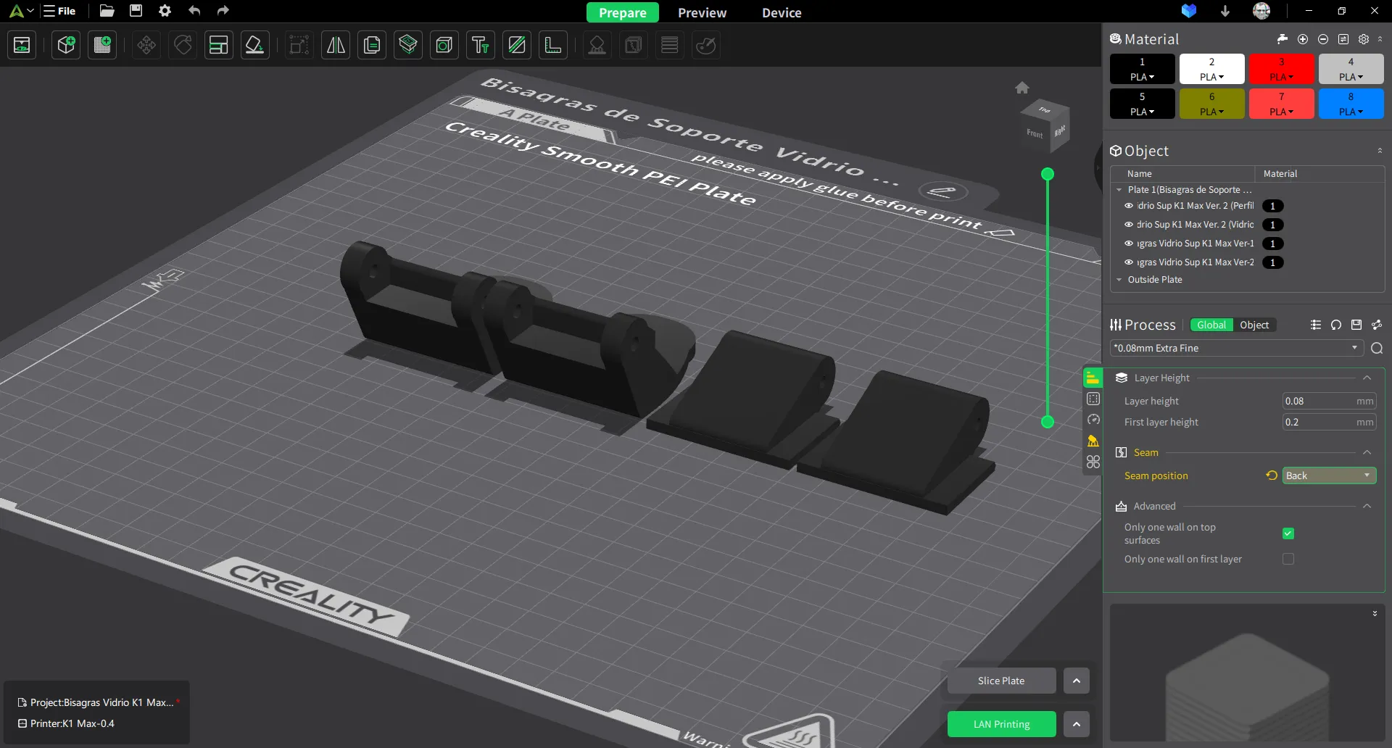Screen dimensions: 1392x748
Task: Click the Add model cube icon
Action: click(x=66, y=46)
